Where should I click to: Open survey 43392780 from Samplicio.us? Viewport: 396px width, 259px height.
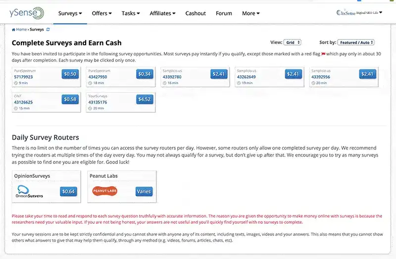[x=172, y=77]
